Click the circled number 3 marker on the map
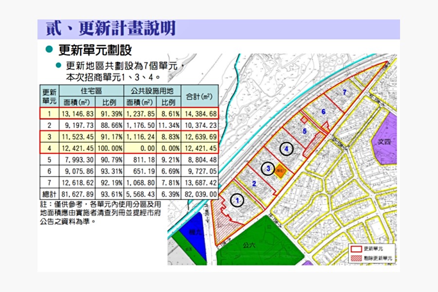The image size is (438, 292). coord(267,169)
